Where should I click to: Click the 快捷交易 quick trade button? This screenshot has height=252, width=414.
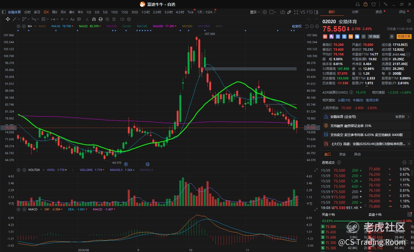click(404, 37)
